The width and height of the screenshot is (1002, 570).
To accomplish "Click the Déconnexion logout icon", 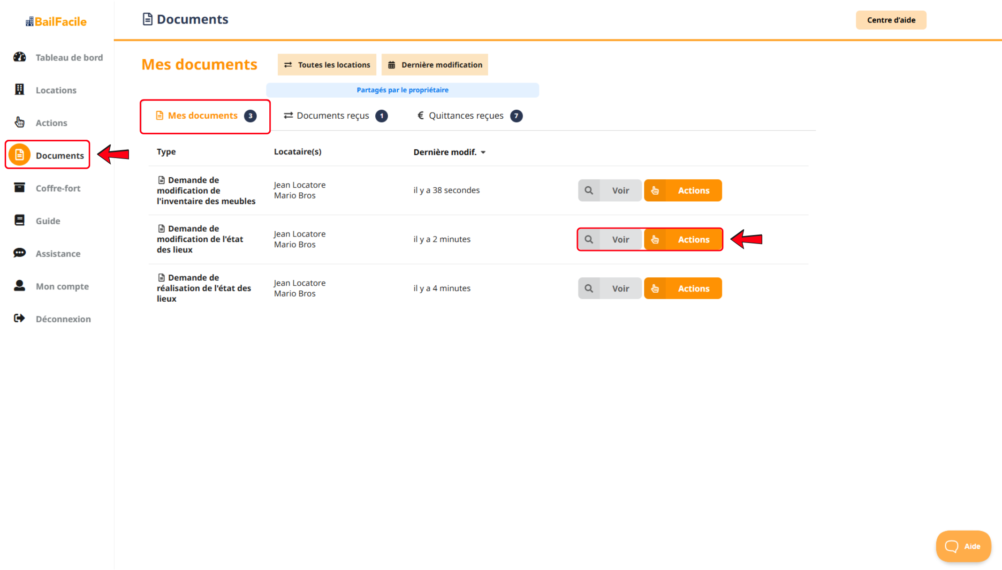I will click(20, 319).
